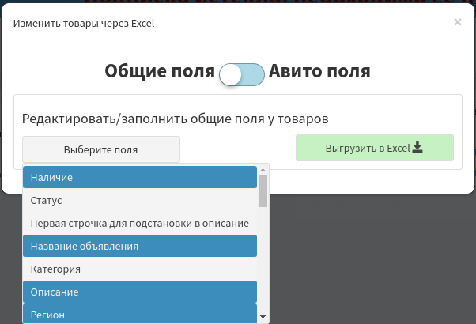
Task: Click the Выгрузить в Excel button
Action: pos(375,148)
